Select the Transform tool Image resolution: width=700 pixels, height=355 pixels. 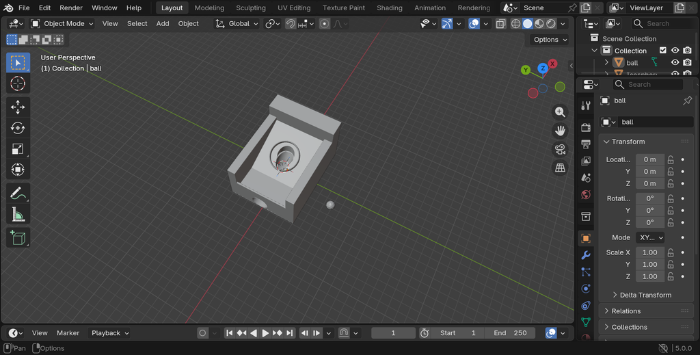coord(18,170)
